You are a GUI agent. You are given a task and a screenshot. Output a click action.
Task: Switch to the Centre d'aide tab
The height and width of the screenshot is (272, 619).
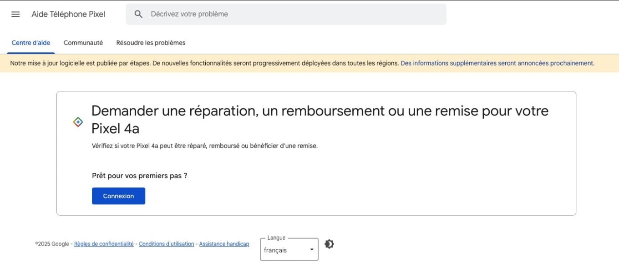[31, 43]
